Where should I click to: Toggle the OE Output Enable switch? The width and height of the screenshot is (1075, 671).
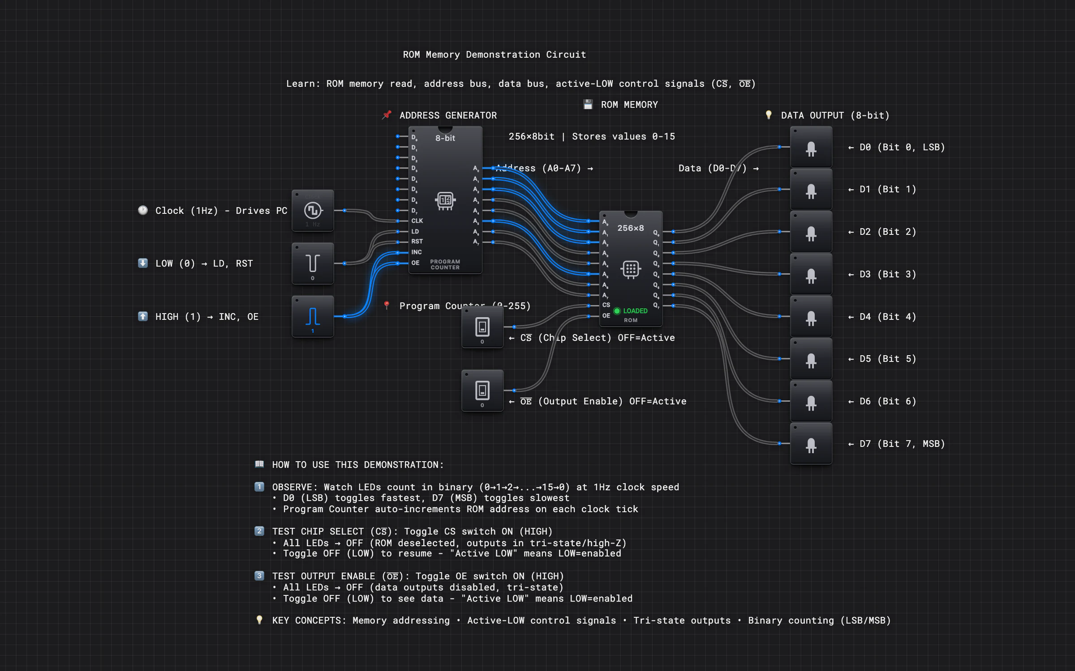click(482, 391)
